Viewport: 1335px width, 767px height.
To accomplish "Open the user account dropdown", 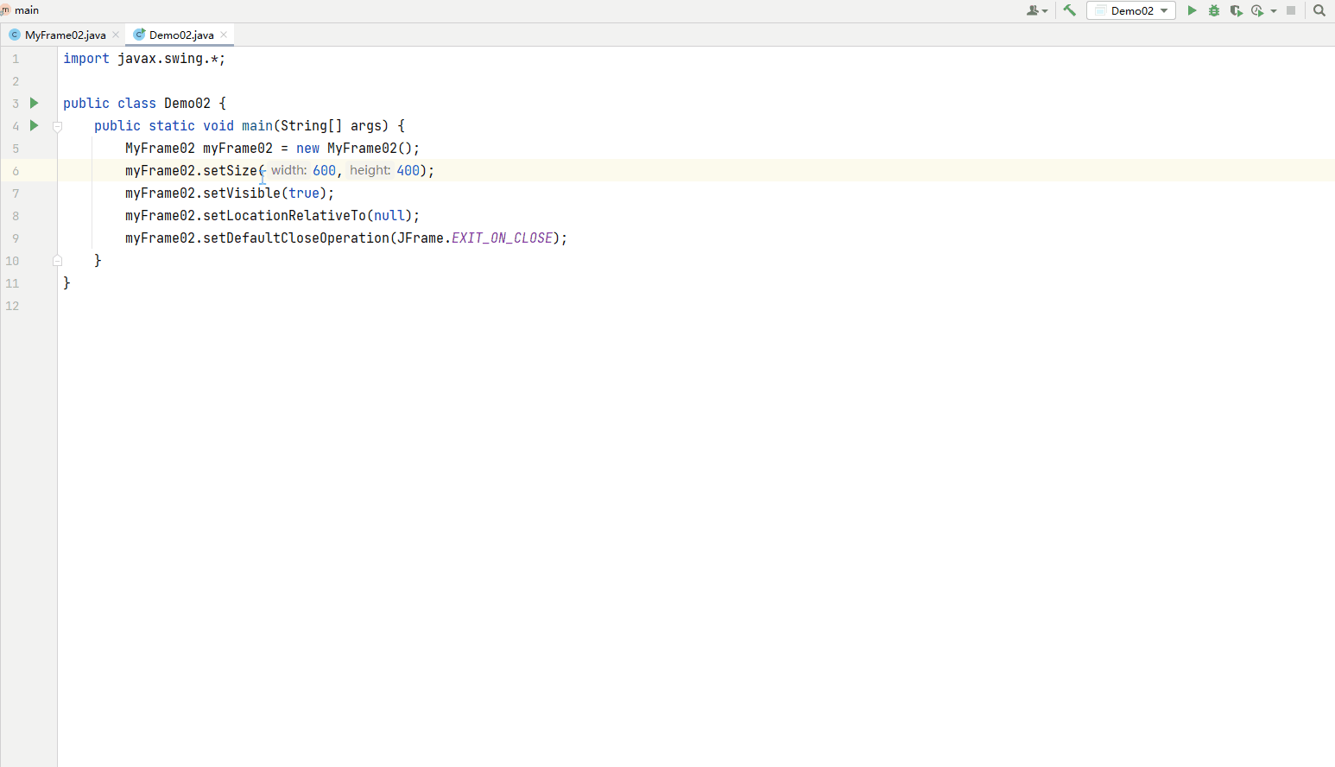I will [x=1036, y=10].
